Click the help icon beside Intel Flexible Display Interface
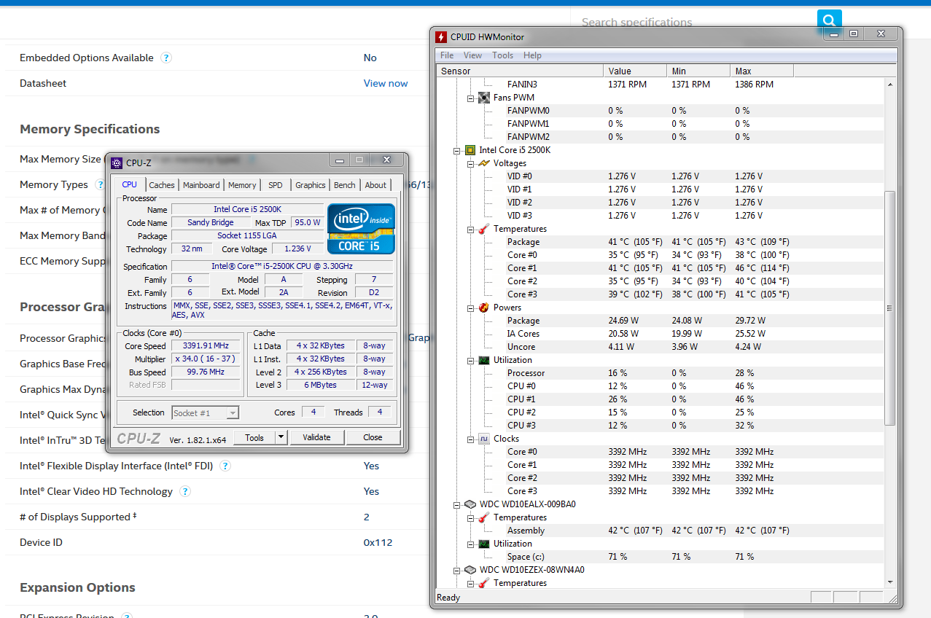The height and width of the screenshot is (618, 931). (x=225, y=466)
